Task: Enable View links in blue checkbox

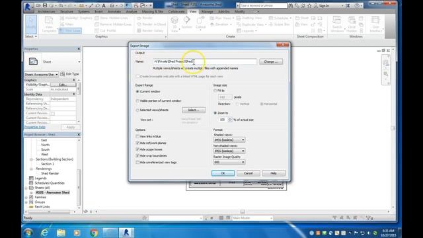Action: tap(137, 137)
